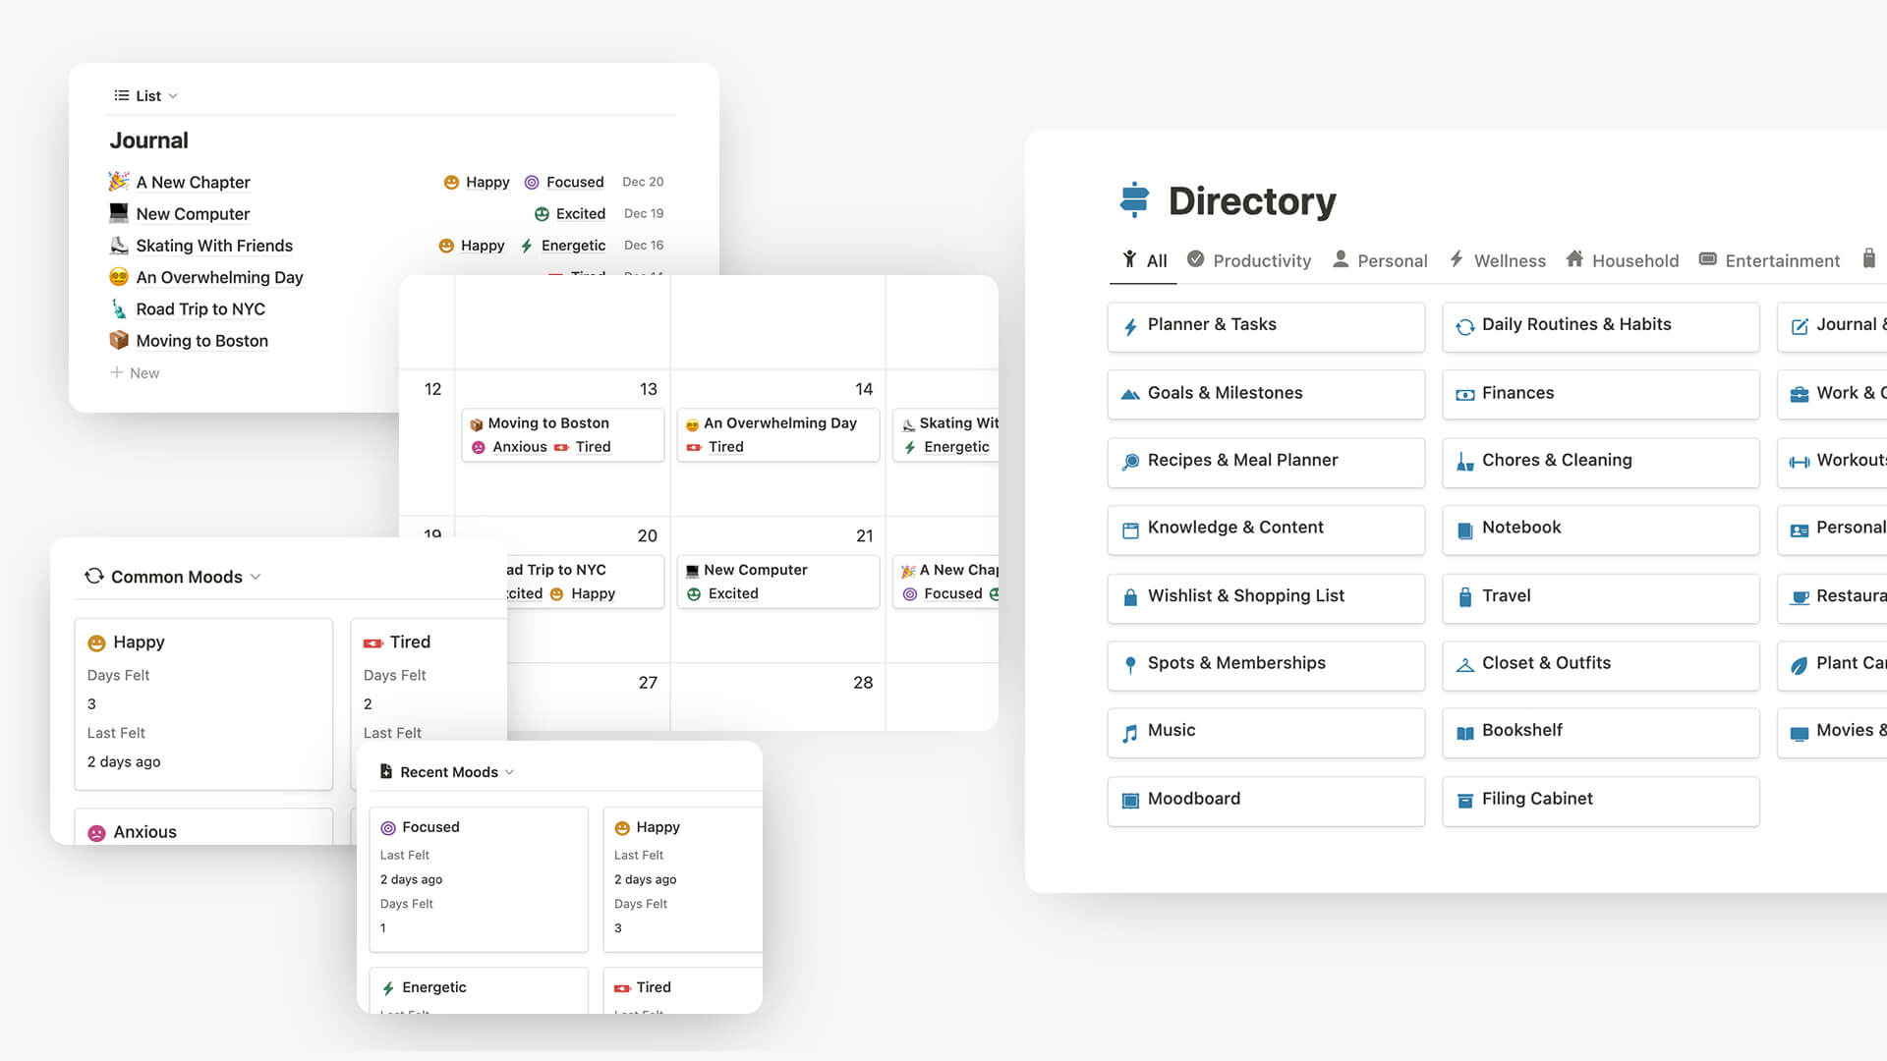
Task: Click the Bookshelf icon in Directory
Action: pos(1464,731)
